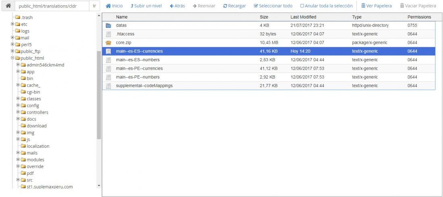Click the tree panel scroll down arrow
Screen dimensions: 443x197
click(99, 186)
